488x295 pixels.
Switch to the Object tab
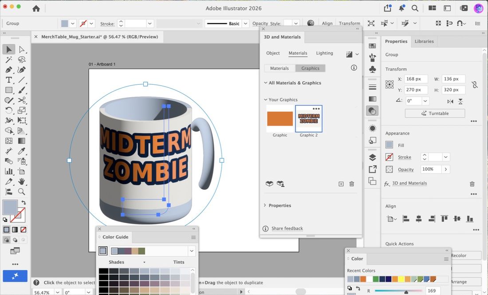pyautogui.click(x=273, y=53)
